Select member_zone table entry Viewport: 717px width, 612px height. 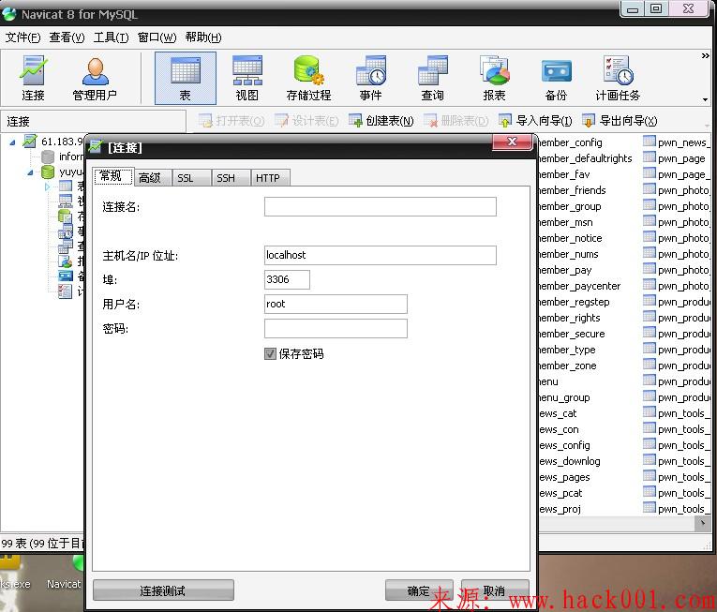click(x=568, y=366)
